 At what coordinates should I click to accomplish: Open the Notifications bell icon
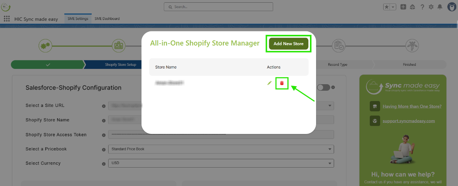tap(440, 7)
